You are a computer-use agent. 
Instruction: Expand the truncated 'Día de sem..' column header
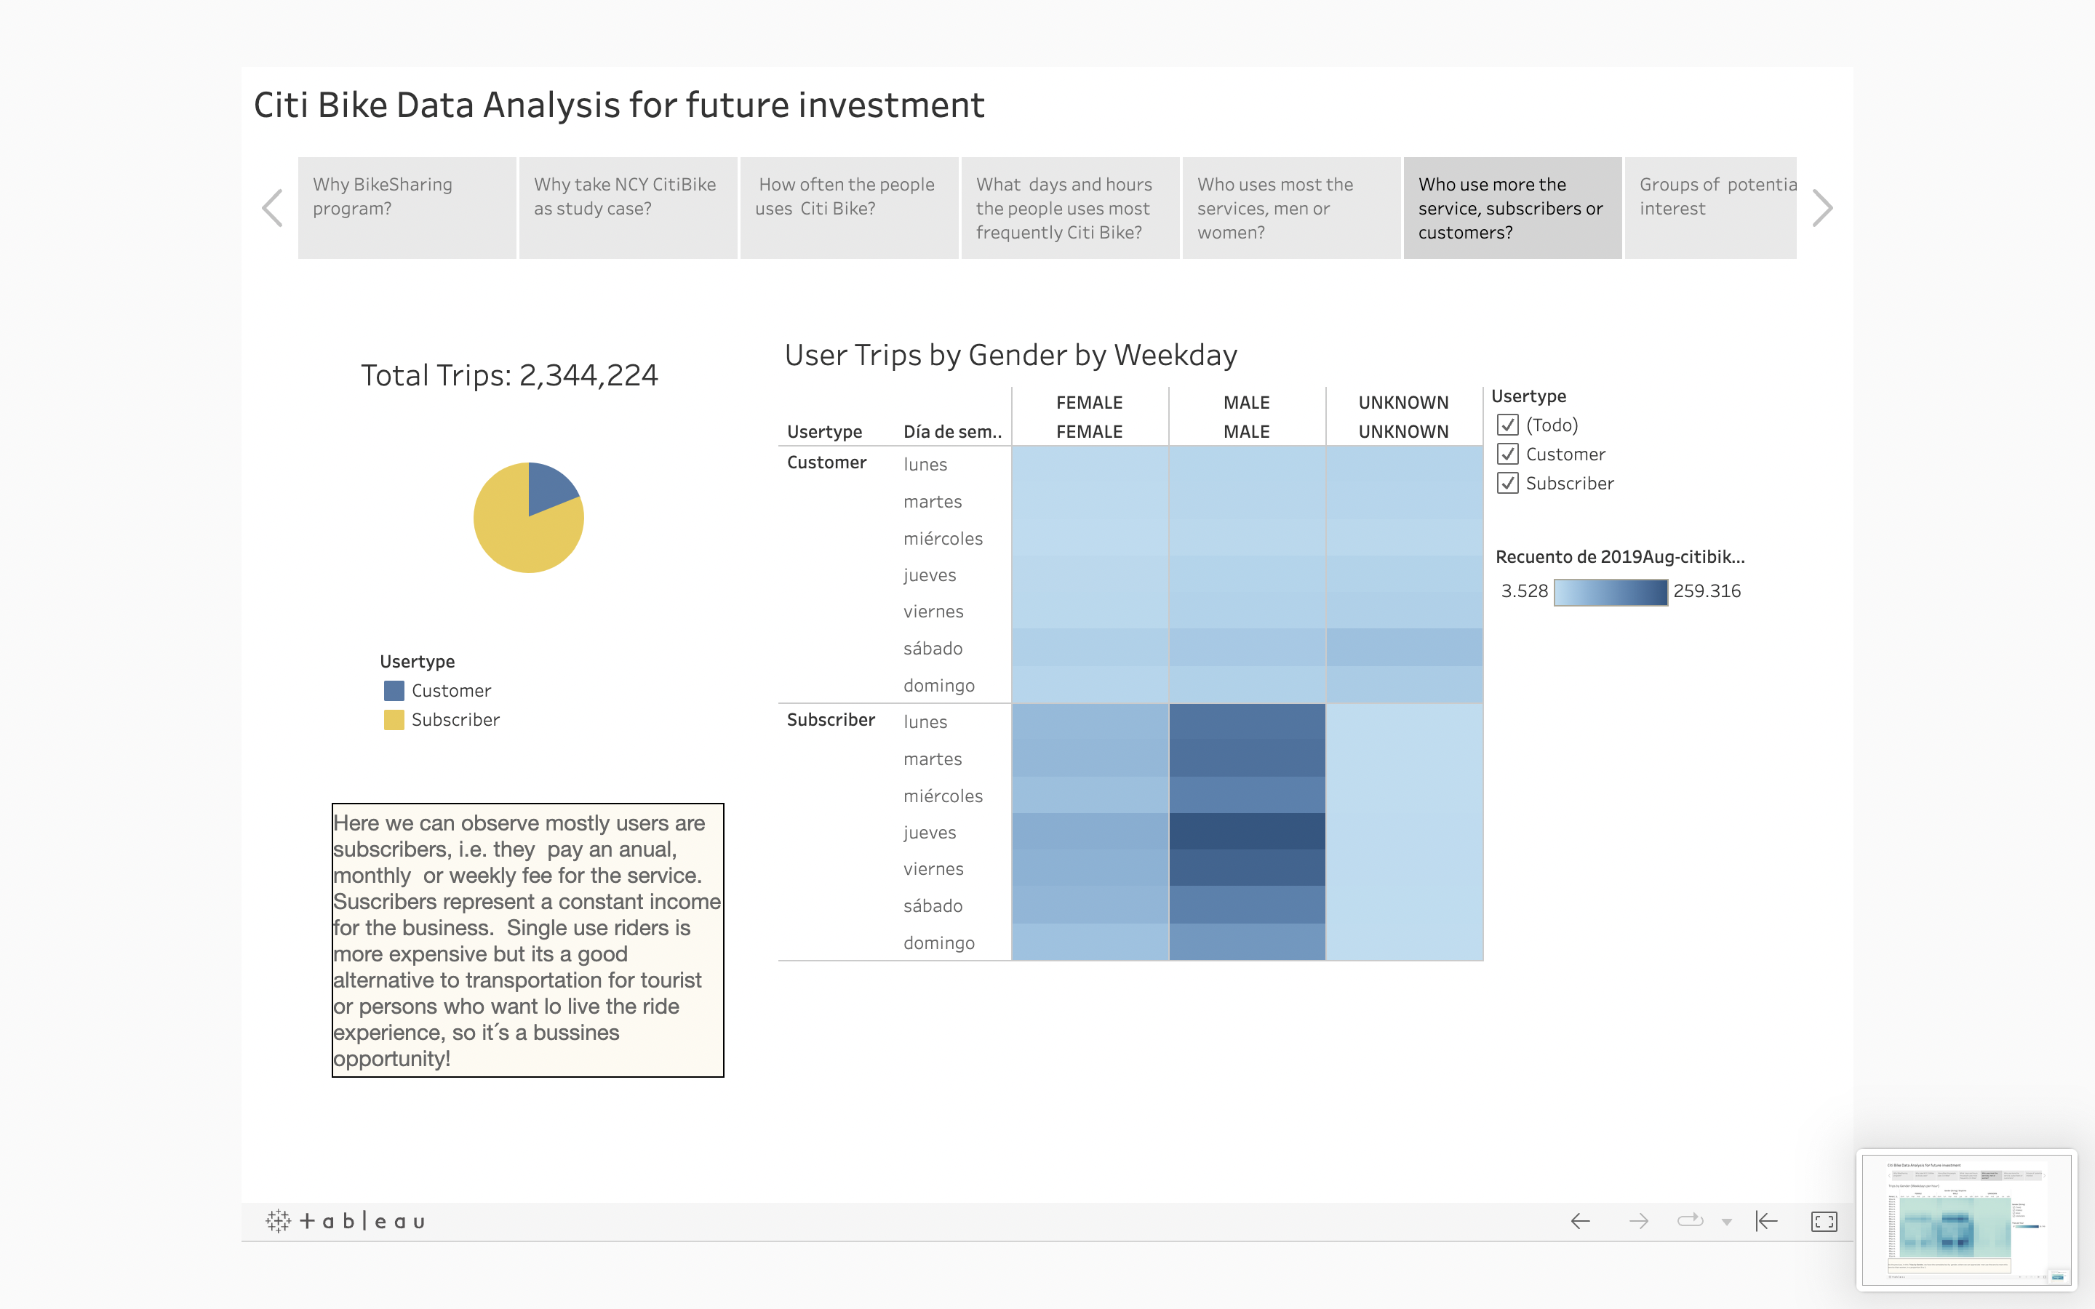coord(953,431)
